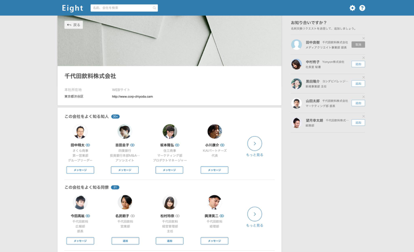Click もっと見る text under colleagues

[255, 226]
